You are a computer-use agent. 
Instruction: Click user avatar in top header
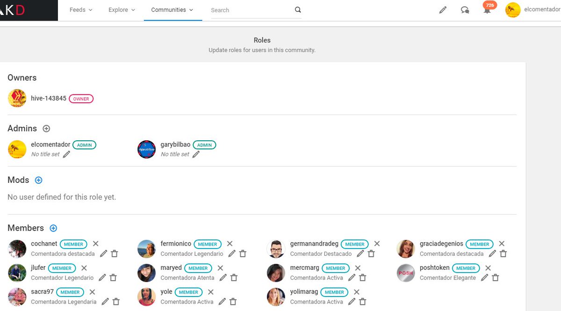click(x=513, y=10)
